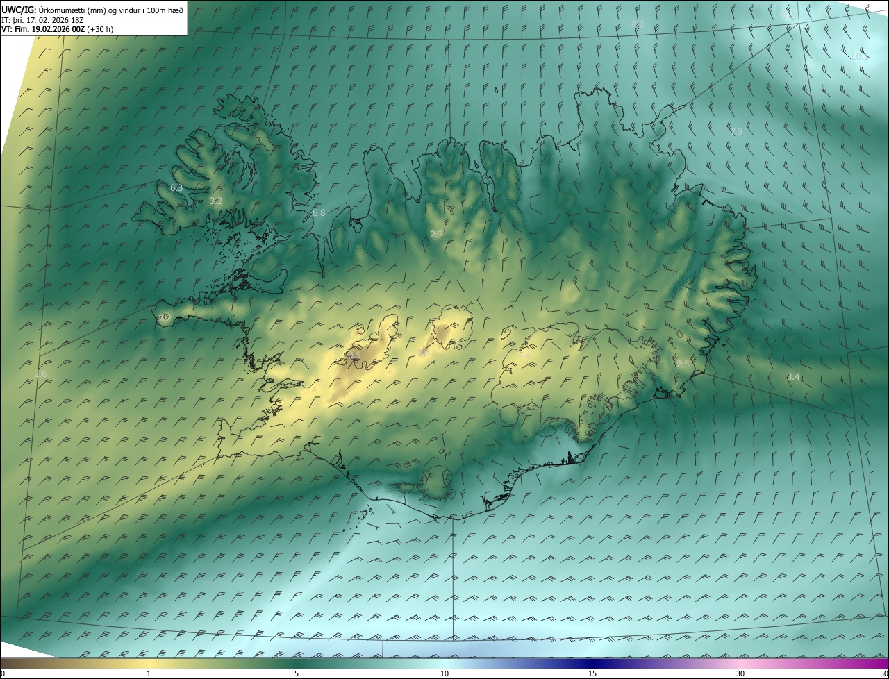Click the 9.7 value label at top right
Viewport: 889px width, 679px height.
[788, 14]
